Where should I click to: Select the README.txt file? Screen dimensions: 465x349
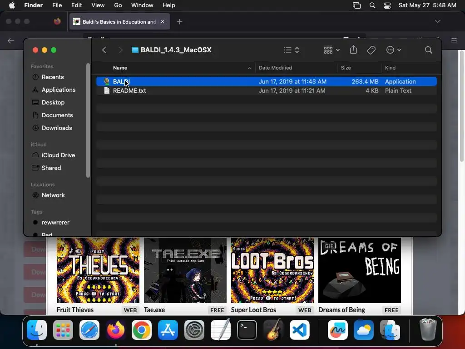tap(266, 90)
